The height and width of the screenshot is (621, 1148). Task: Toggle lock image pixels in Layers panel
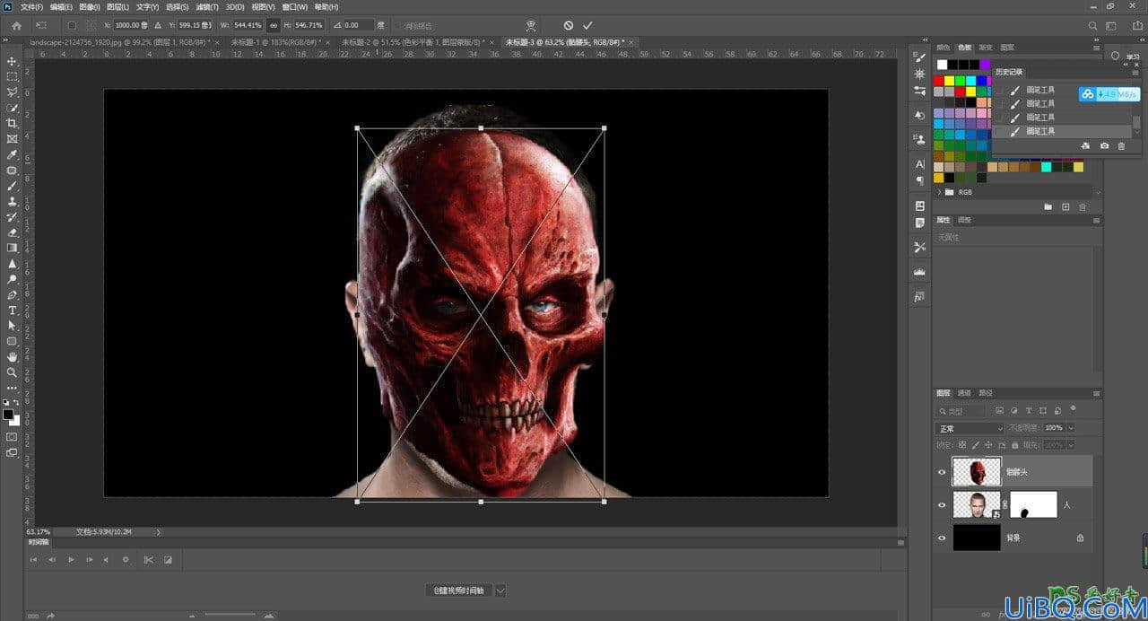pyautogui.click(x=977, y=445)
